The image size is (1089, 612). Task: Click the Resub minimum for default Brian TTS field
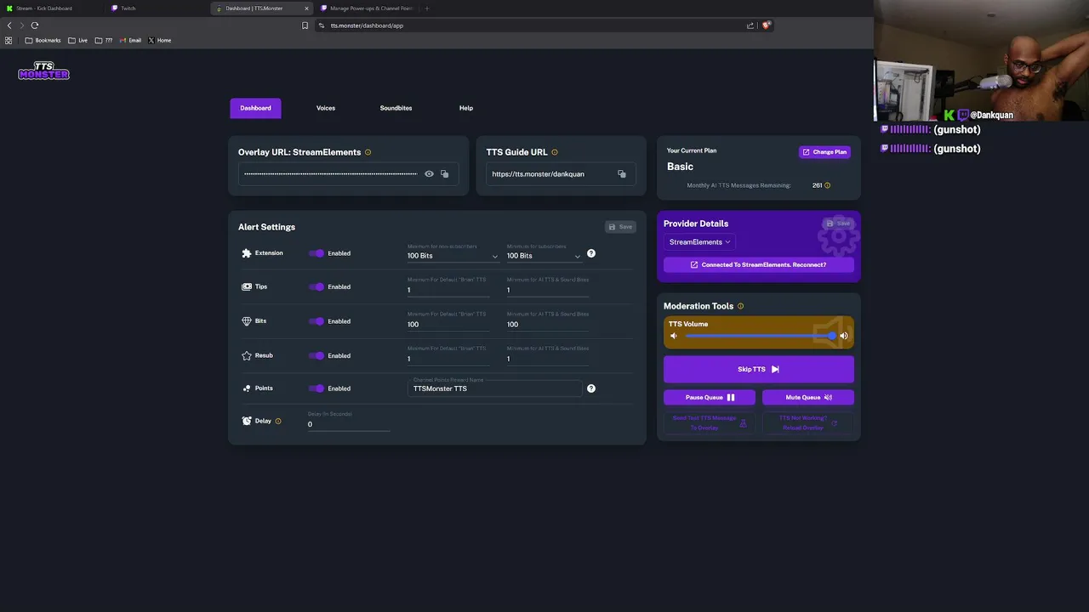(448, 359)
